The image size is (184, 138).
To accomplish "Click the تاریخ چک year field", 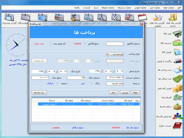I will 38,71.
